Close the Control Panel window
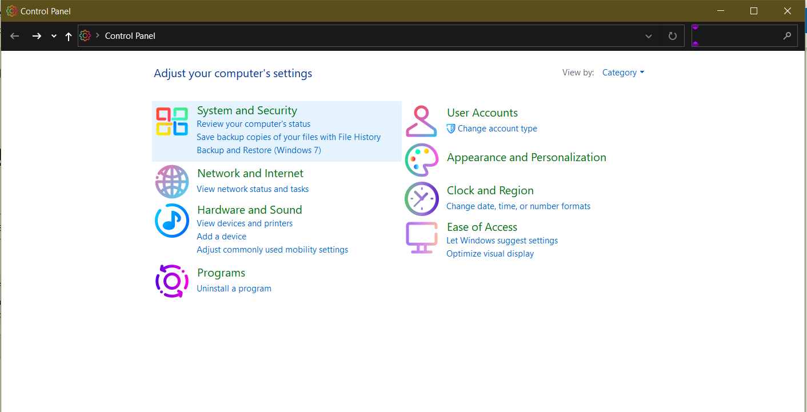The height and width of the screenshot is (412, 807). click(x=787, y=11)
